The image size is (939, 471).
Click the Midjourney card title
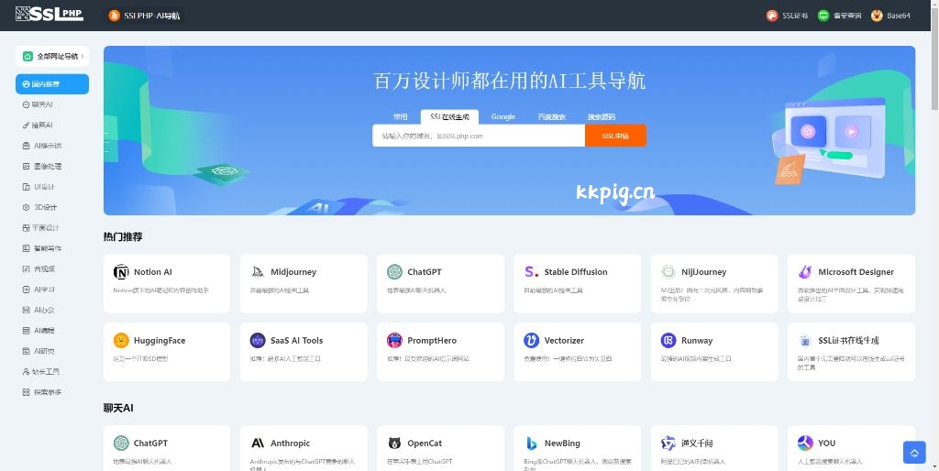click(x=293, y=272)
